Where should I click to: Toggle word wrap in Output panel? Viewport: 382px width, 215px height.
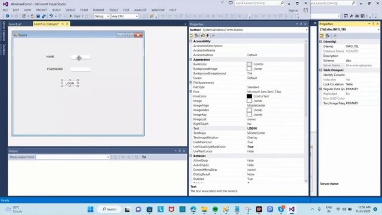click(144, 157)
